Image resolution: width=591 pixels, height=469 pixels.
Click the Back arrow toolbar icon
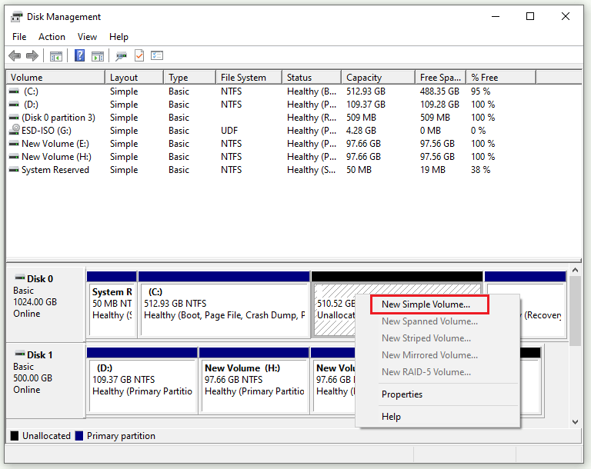click(15, 56)
